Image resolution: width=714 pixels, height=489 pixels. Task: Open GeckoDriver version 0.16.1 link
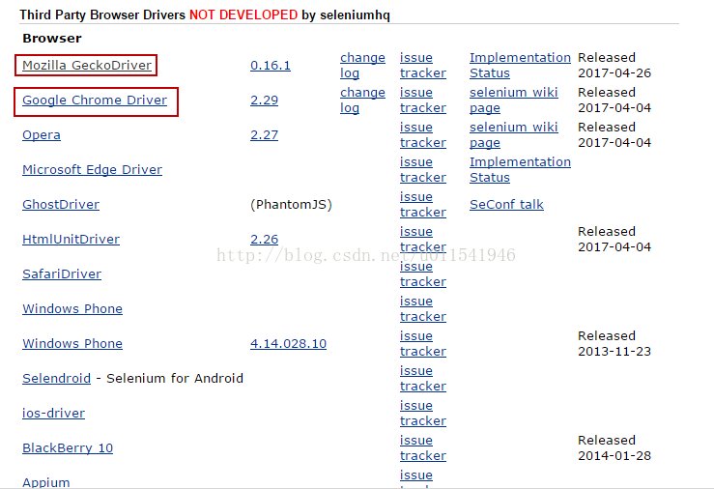(270, 65)
